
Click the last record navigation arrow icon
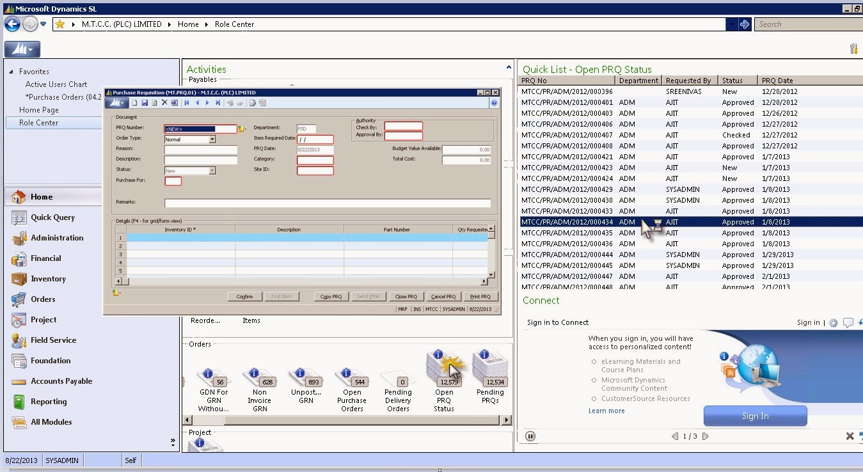click(218, 102)
